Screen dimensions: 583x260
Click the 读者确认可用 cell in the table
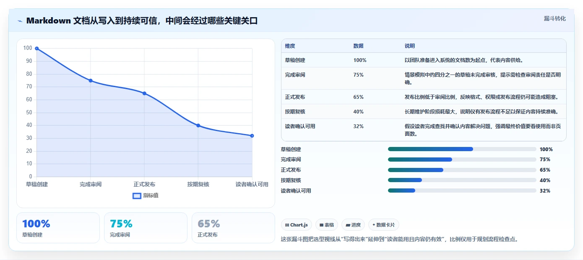click(x=300, y=126)
